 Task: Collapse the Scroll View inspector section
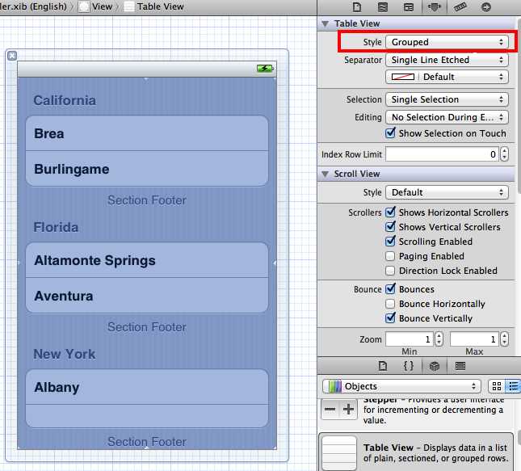tap(326, 174)
